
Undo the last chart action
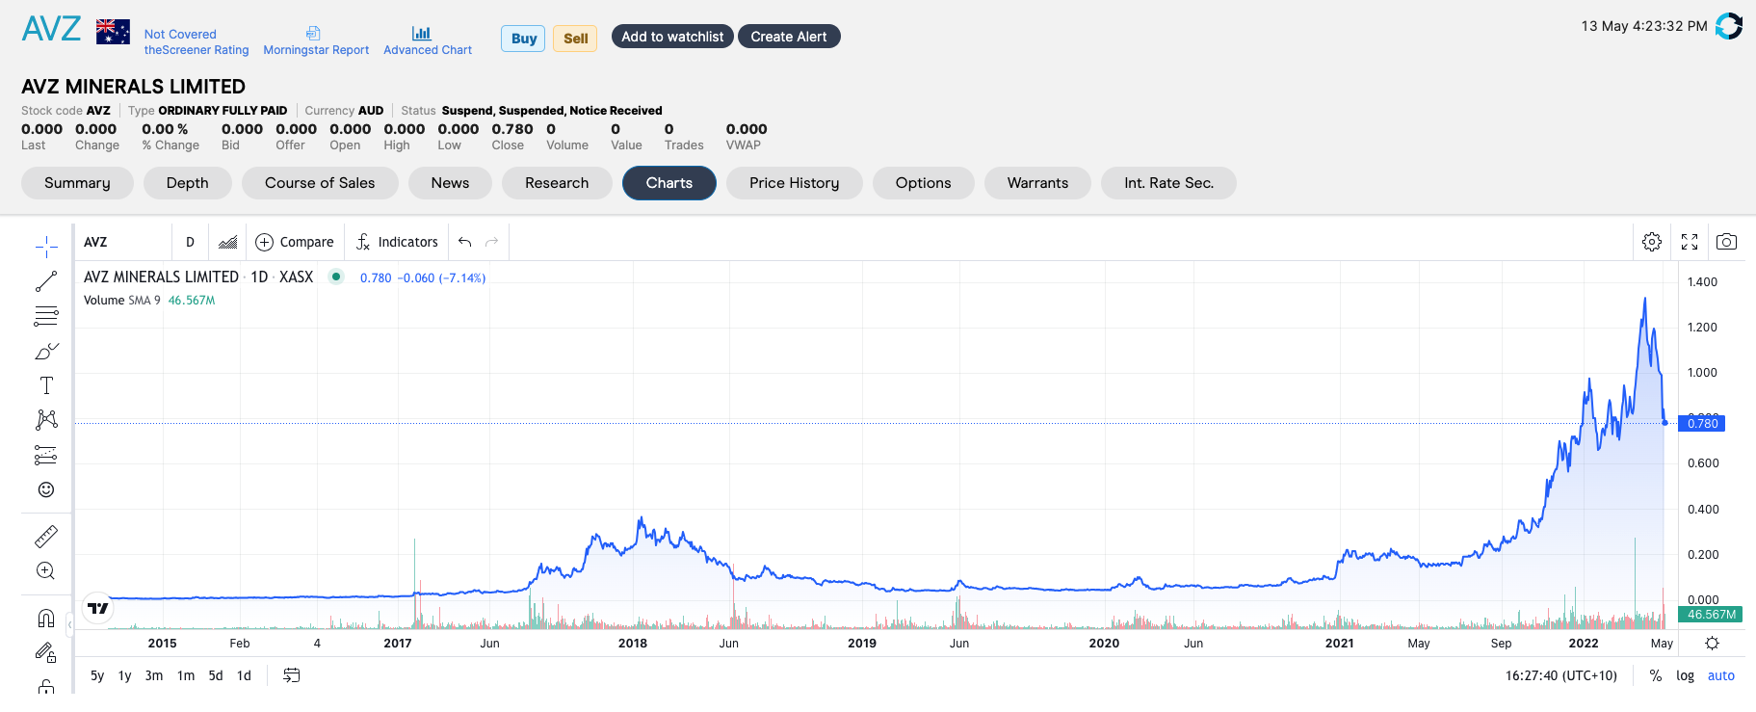pos(465,242)
